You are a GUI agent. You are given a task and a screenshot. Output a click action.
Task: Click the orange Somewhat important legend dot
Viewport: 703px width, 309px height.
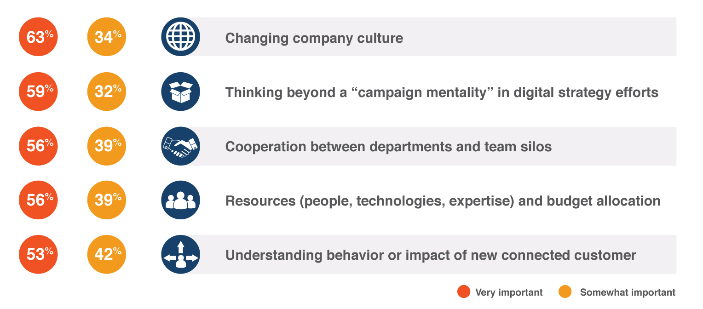(x=565, y=292)
